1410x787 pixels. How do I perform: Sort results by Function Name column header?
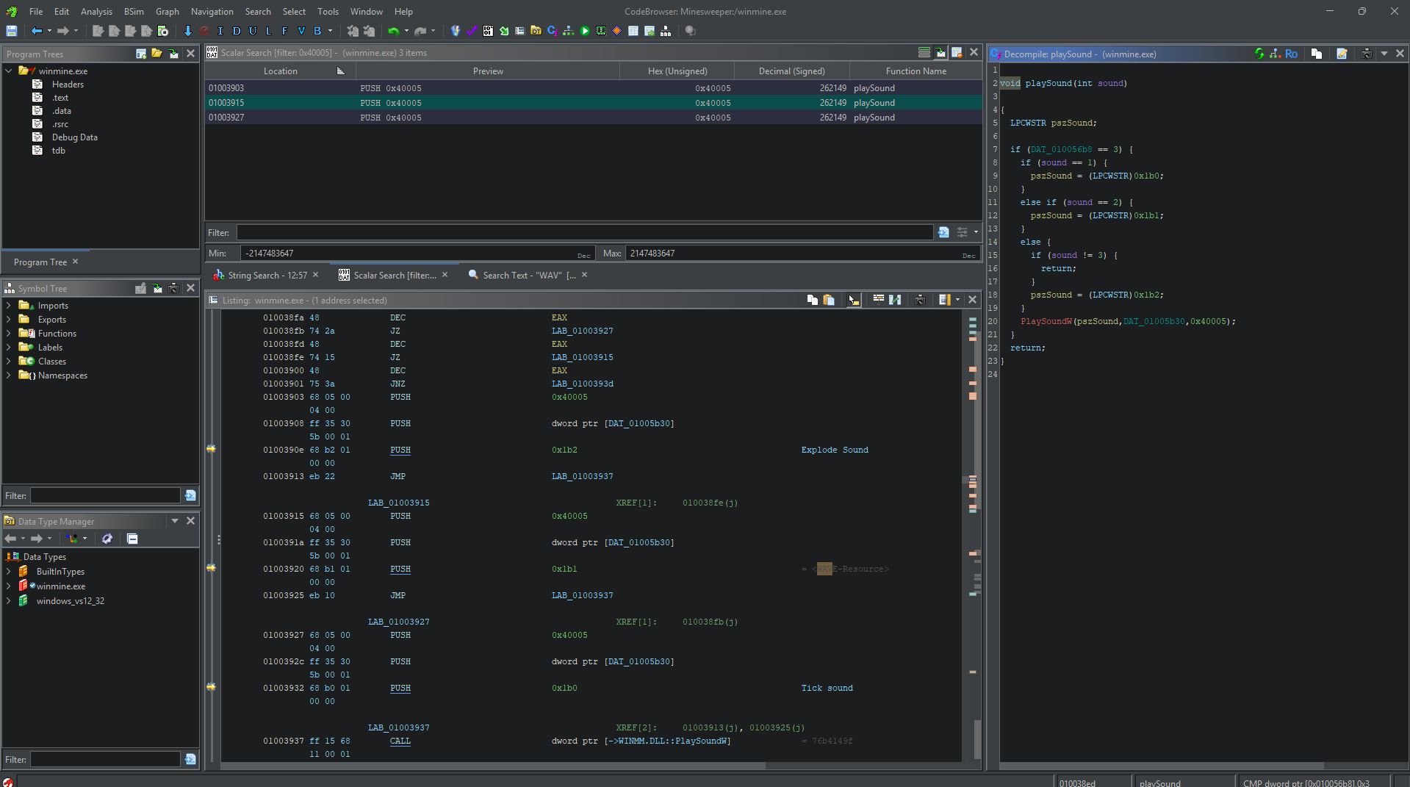pyautogui.click(x=916, y=71)
